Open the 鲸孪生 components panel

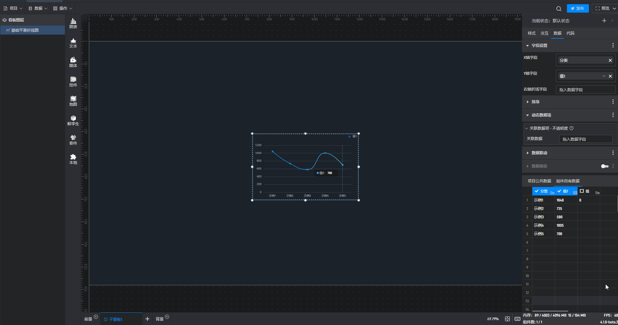[x=73, y=120]
